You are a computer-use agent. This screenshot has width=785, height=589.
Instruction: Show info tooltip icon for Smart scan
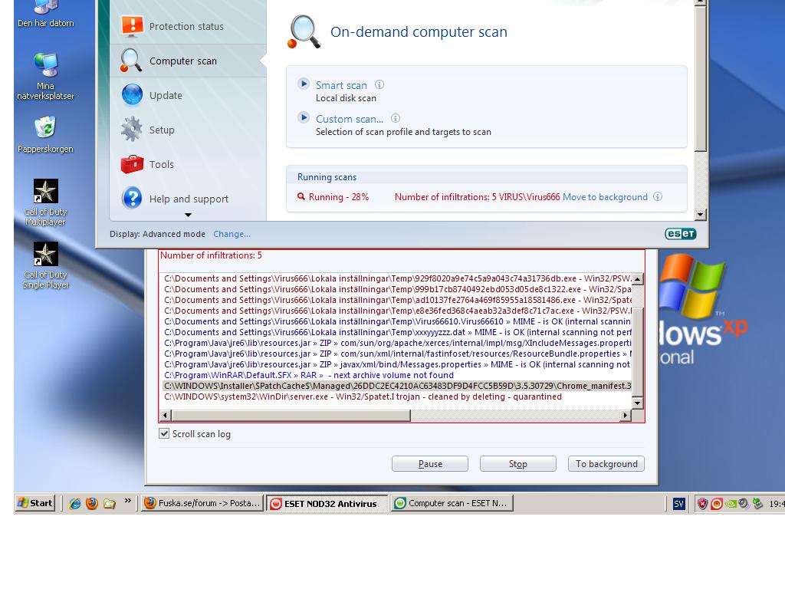pyautogui.click(x=379, y=84)
